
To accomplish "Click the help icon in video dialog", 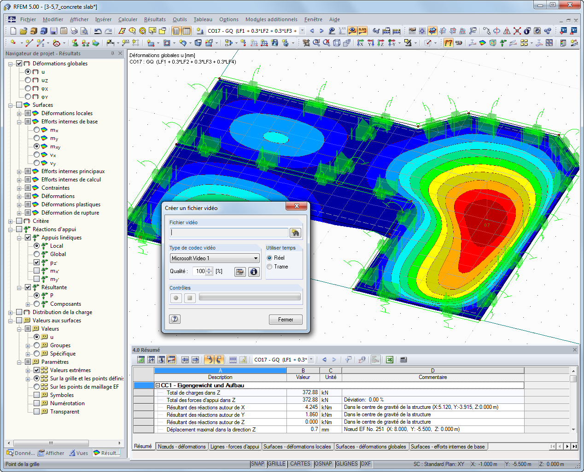I will 175,319.
